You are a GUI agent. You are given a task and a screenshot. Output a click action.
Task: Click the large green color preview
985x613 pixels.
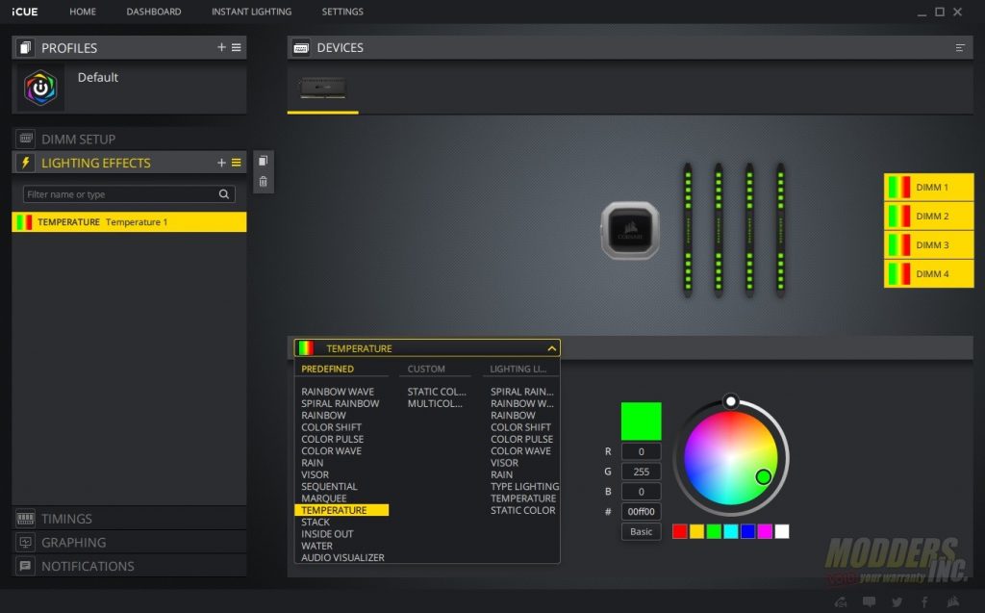click(x=641, y=421)
